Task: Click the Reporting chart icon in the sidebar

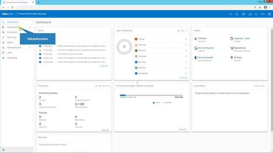Action: coord(3,58)
